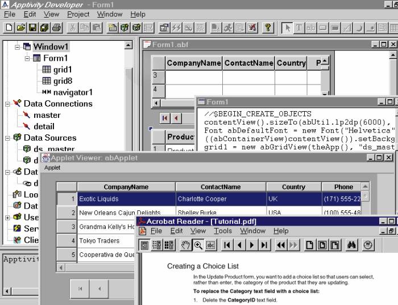
Task: Click row header 3 in Form1.abf grid
Action: point(159,77)
